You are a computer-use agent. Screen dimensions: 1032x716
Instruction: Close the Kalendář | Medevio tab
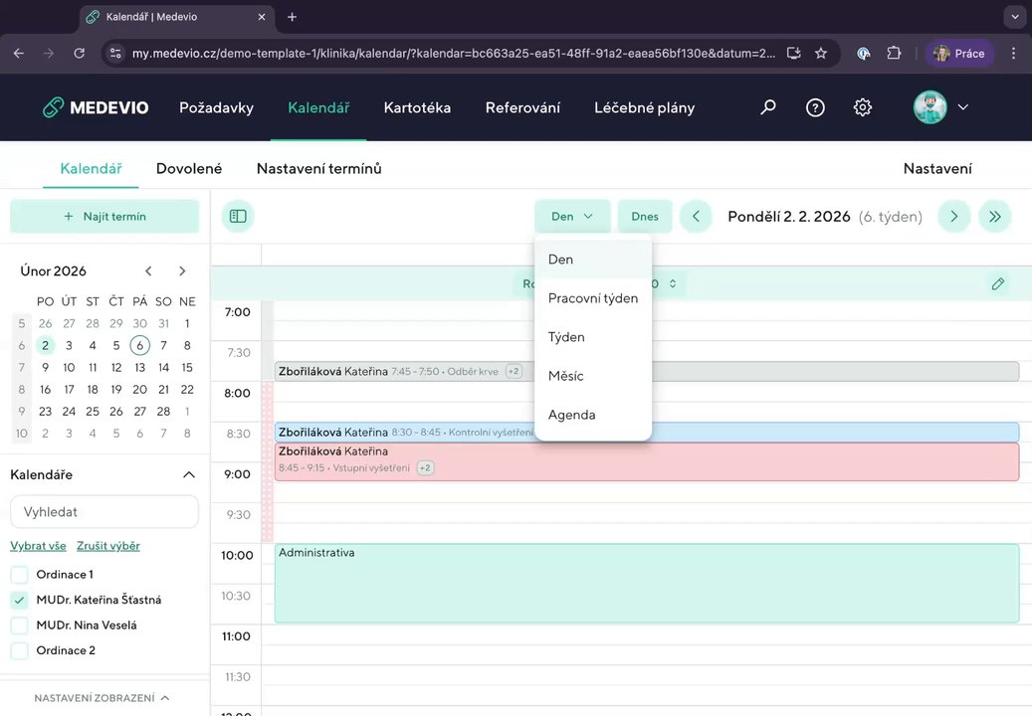[262, 17]
